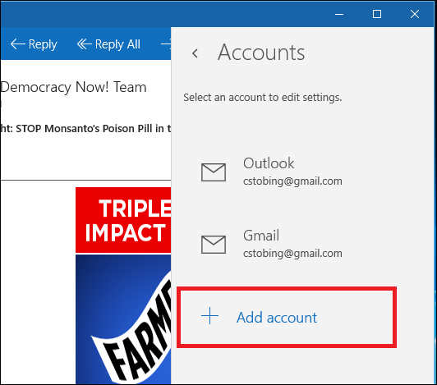Viewport: 437px width, 385px height.
Task: Click the Accounts panel heading
Action: pyautogui.click(x=261, y=53)
